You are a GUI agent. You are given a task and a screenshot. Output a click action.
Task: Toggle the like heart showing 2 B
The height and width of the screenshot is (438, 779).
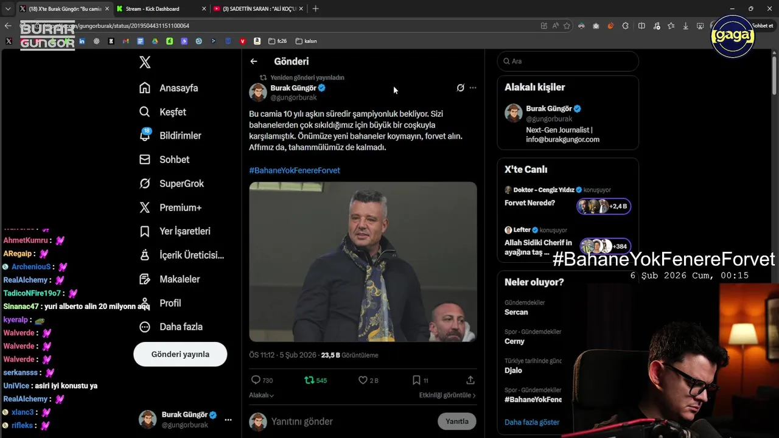(x=368, y=380)
